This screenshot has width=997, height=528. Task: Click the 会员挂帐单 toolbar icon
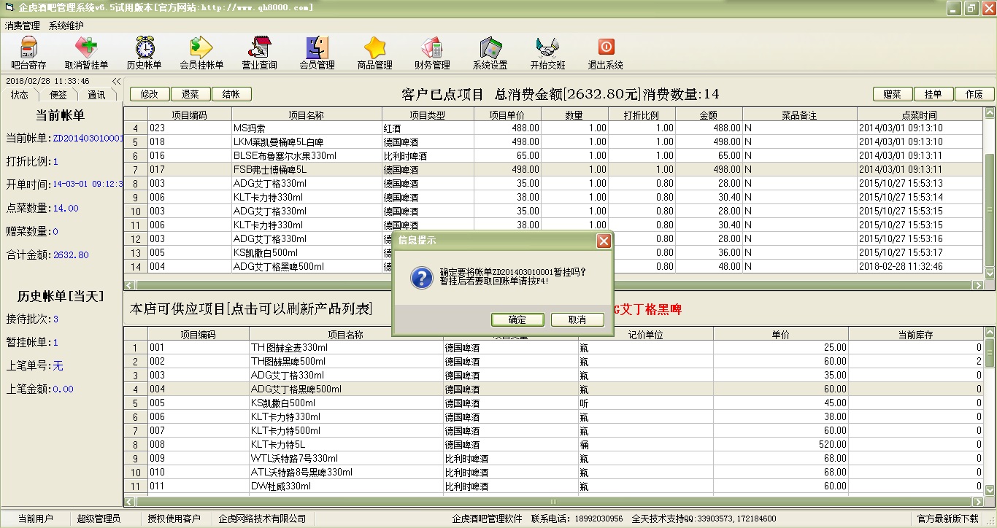point(201,53)
